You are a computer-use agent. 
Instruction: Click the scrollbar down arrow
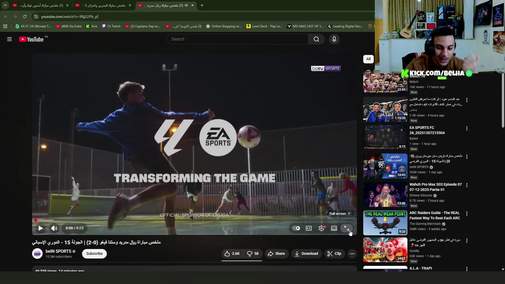[x=502, y=269]
